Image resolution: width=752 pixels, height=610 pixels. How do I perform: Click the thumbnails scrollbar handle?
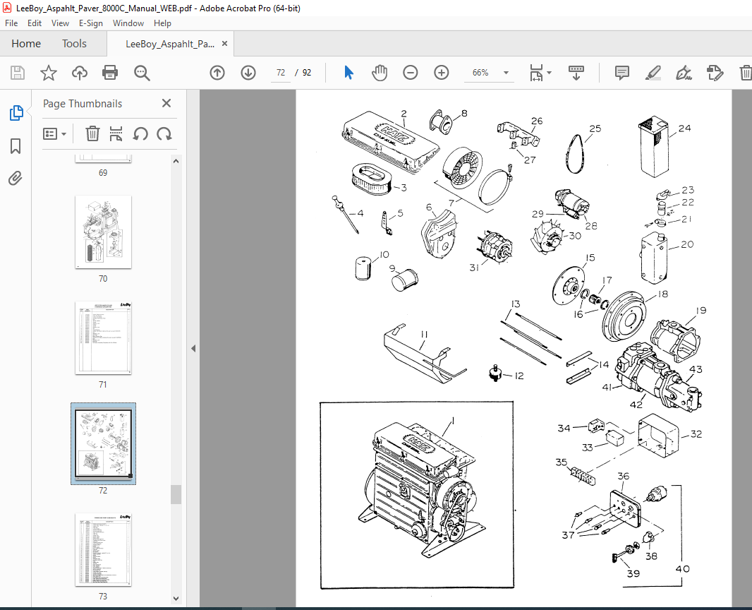pyautogui.click(x=176, y=495)
